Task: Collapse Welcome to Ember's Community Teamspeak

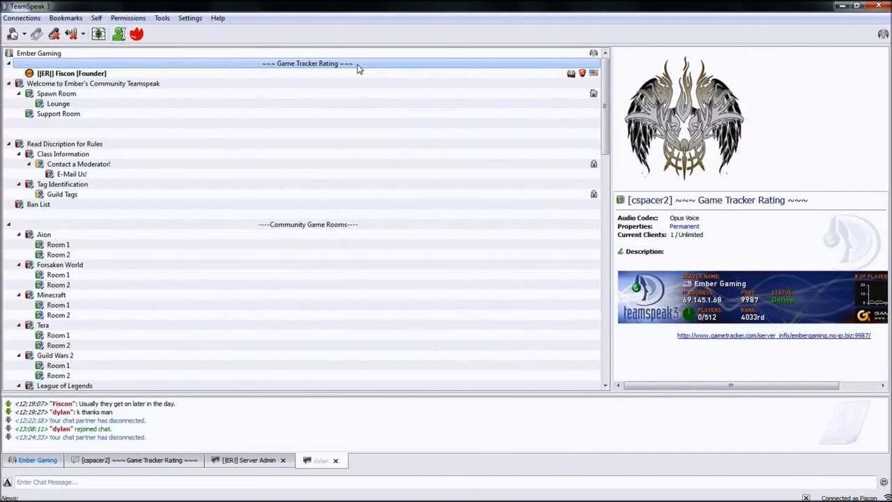Action: pos(9,84)
